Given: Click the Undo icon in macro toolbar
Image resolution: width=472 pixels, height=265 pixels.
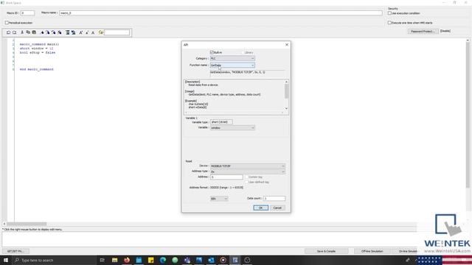Looking at the screenshot, I should click(x=8, y=32).
